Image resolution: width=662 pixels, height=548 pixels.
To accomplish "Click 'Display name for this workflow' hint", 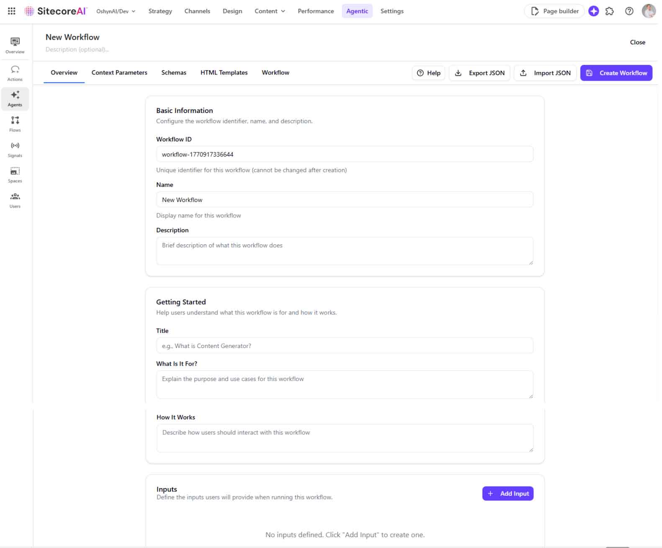I will [x=198, y=215].
